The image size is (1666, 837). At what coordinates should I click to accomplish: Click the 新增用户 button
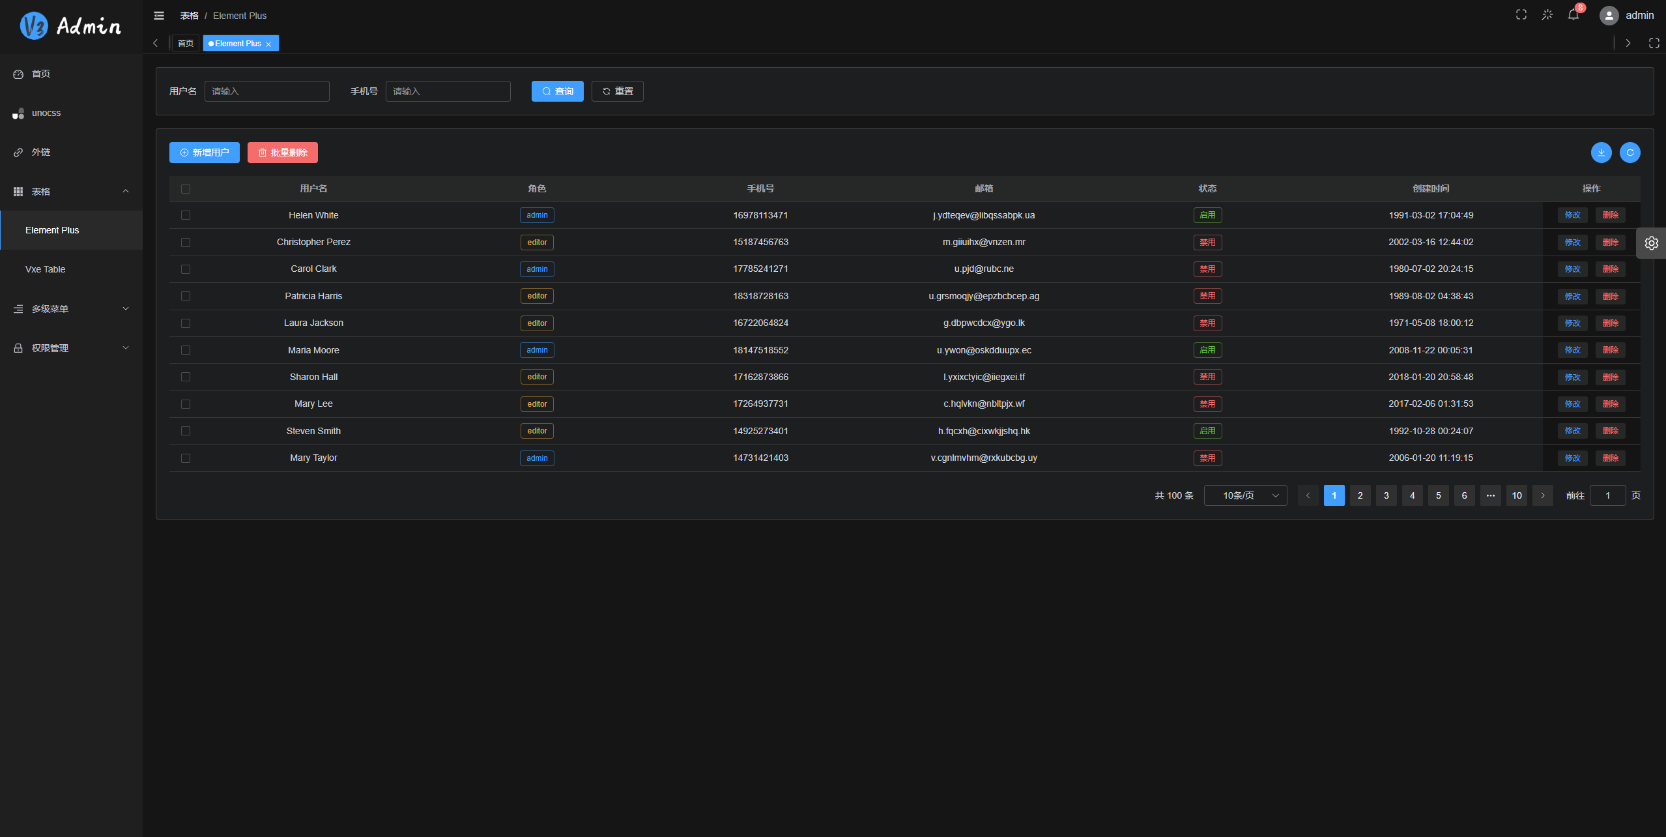coord(204,153)
